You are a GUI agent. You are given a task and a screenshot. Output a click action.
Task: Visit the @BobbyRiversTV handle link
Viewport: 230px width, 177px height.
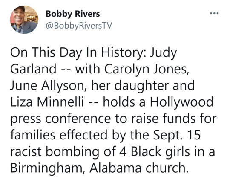79,26
